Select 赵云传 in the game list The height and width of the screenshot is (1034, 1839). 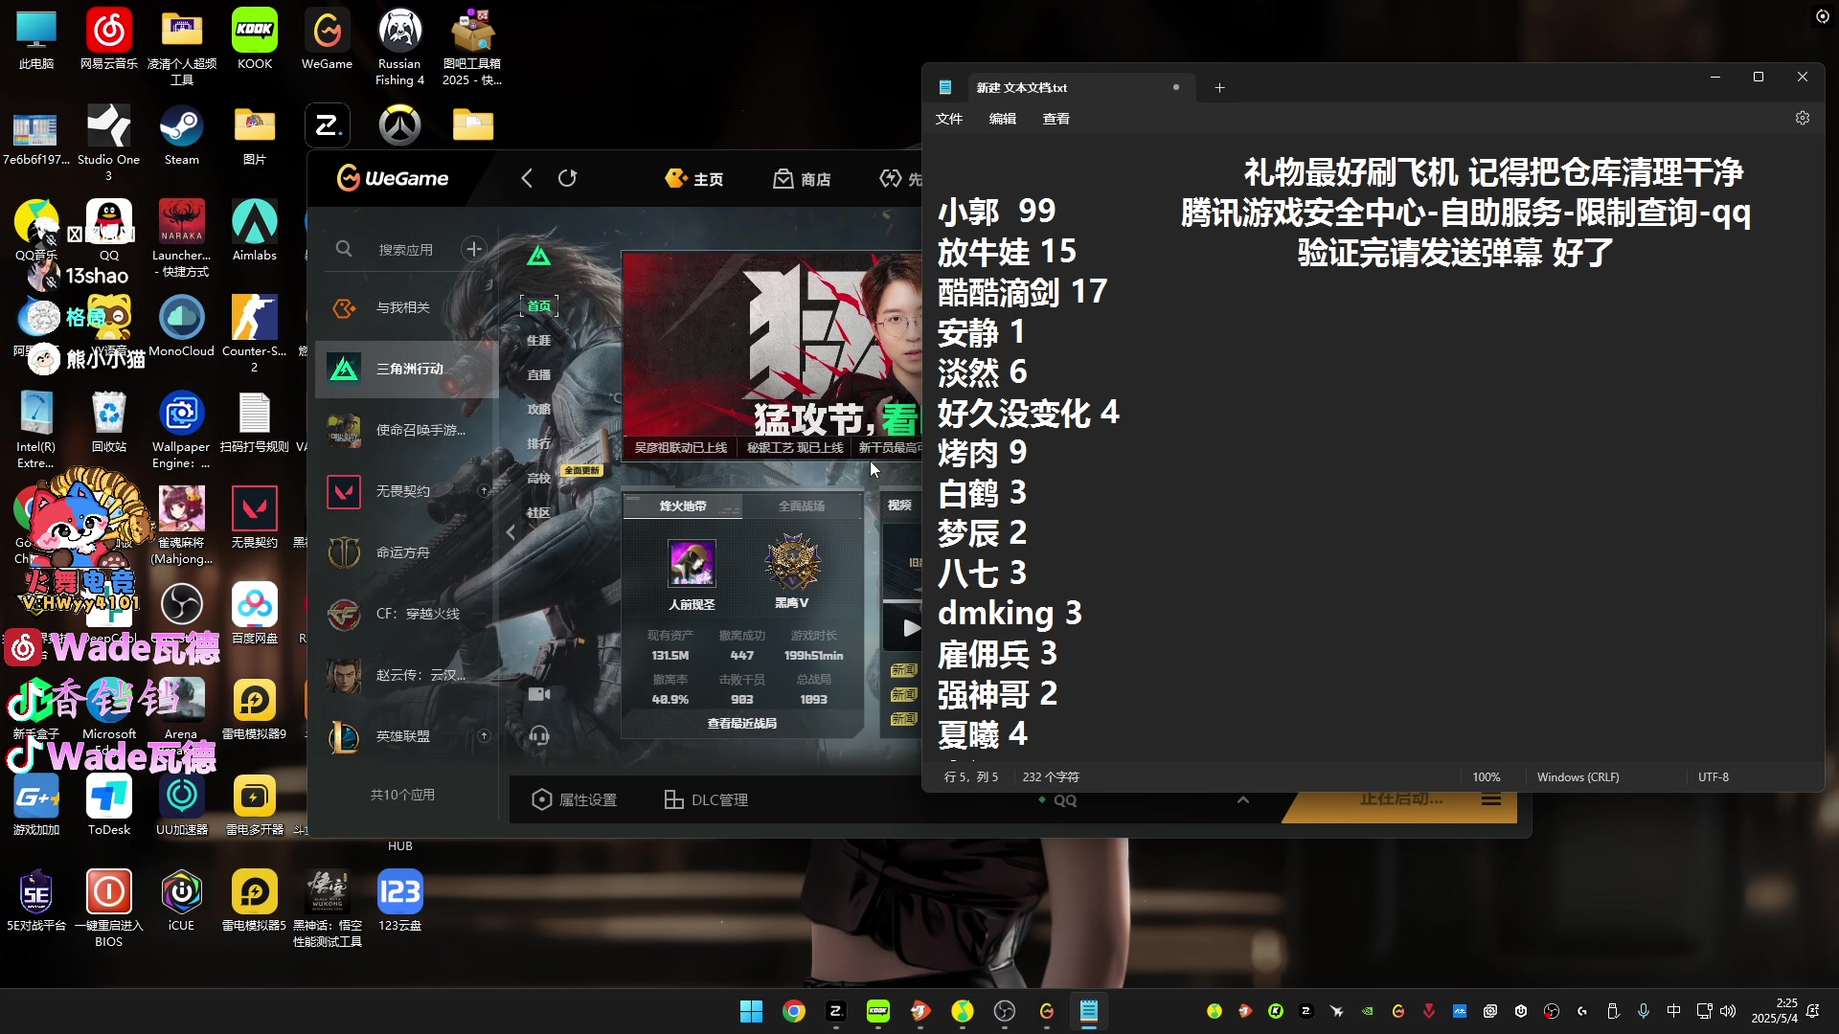[406, 675]
